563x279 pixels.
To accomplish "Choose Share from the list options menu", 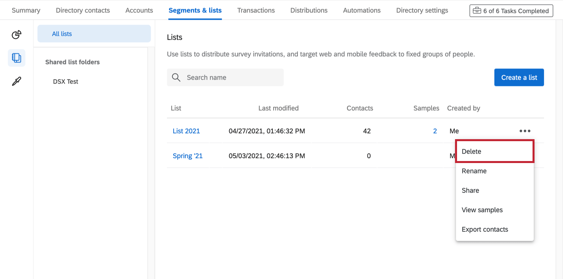I will coord(470,191).
